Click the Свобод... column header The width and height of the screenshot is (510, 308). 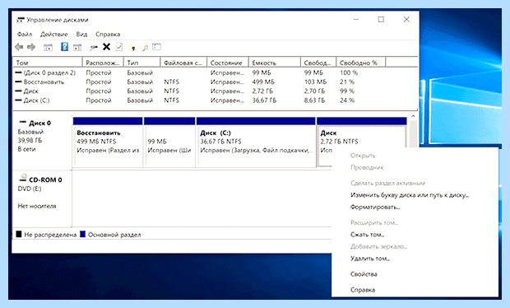[x=318, y=63]
